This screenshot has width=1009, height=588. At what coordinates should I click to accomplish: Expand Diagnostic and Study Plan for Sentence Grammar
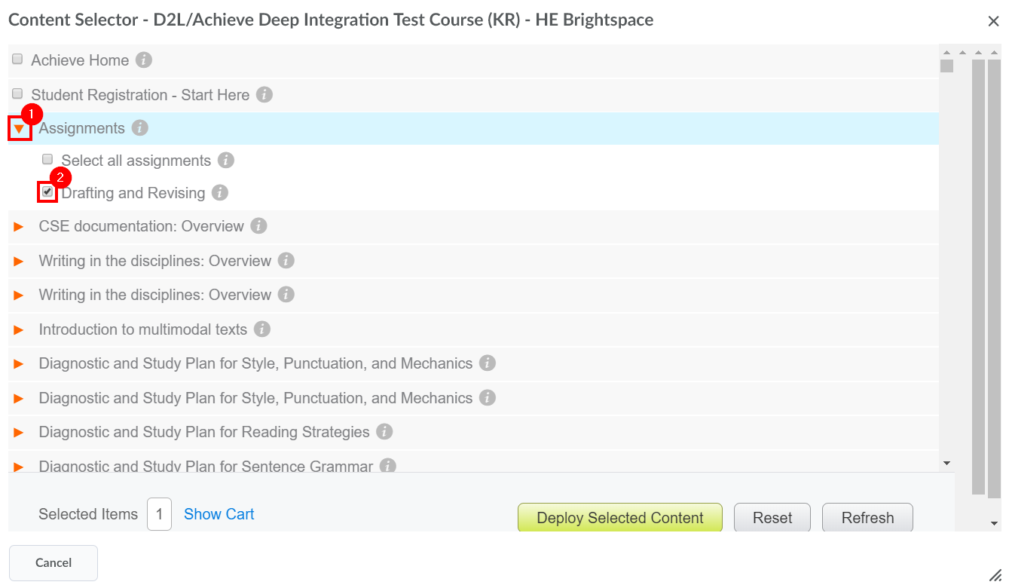(18, 466)
